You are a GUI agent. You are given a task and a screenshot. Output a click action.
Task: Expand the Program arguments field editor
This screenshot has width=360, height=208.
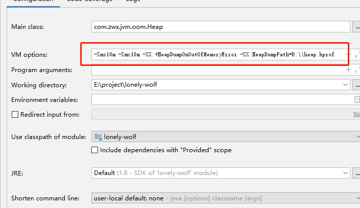(357, 70)
